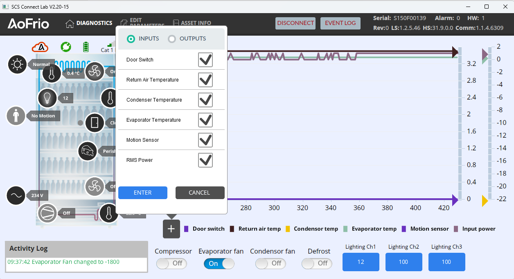Select the OUTPUTS radio button
Screen dimensions: 514x279
[172, 39]
